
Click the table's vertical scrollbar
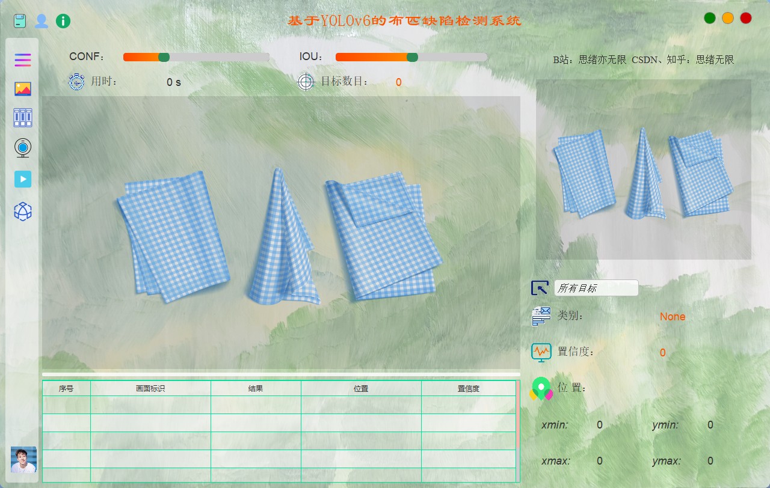click(518, 431)
